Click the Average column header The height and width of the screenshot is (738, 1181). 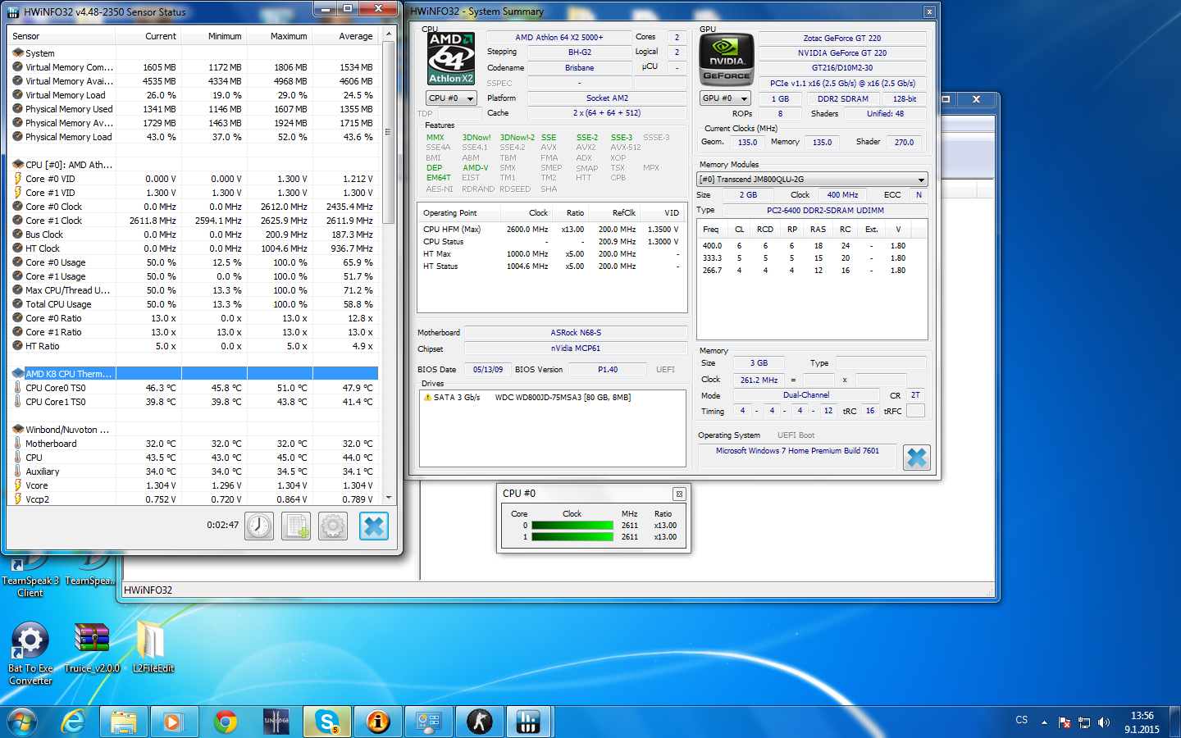pyautogui.click(x=345, y=36)
